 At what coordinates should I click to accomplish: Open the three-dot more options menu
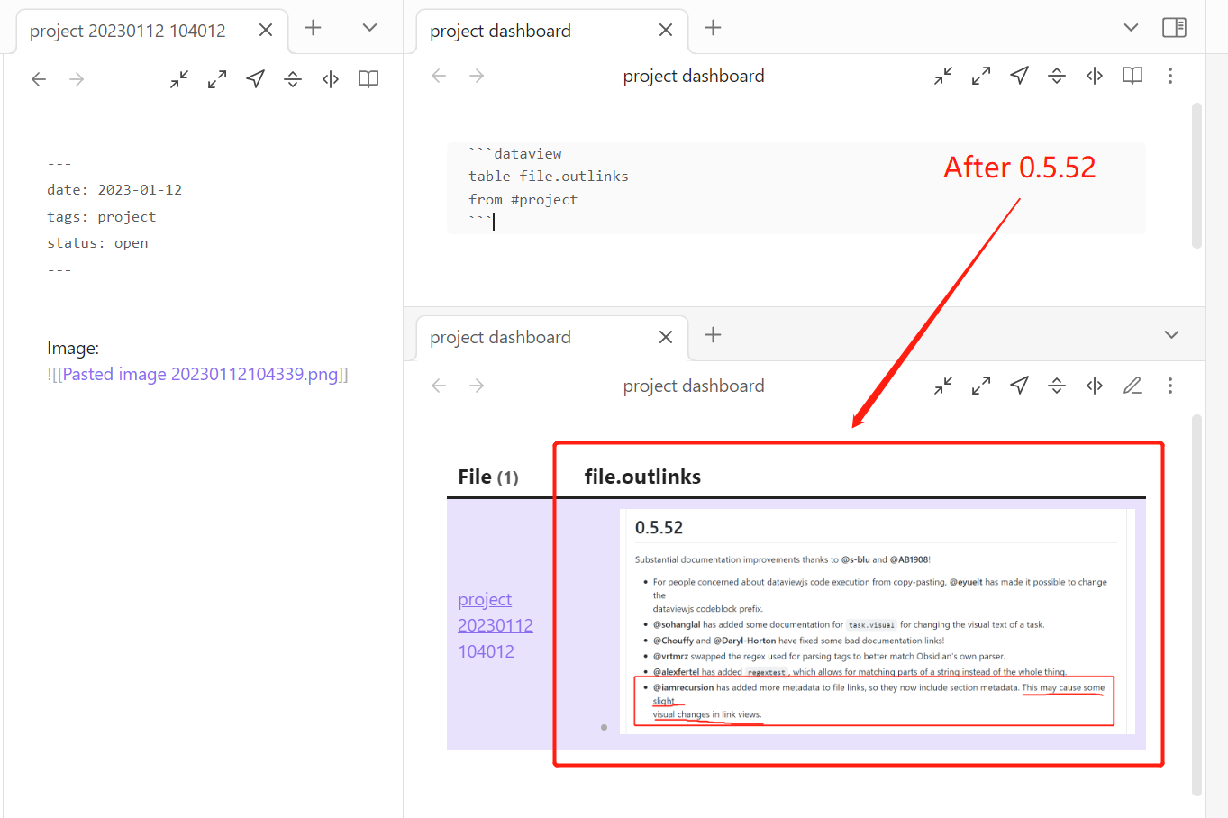(x=1169, y=76)
